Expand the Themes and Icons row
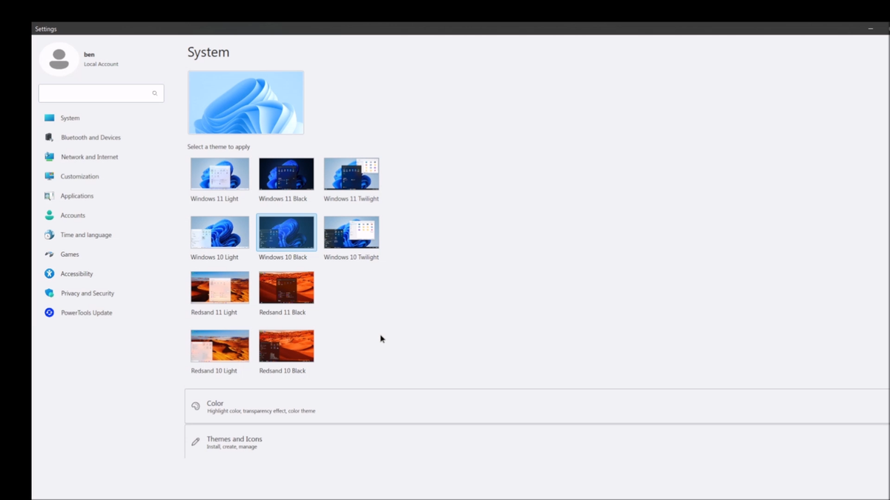This screenshot has width=890, height=500. [537, 442]
